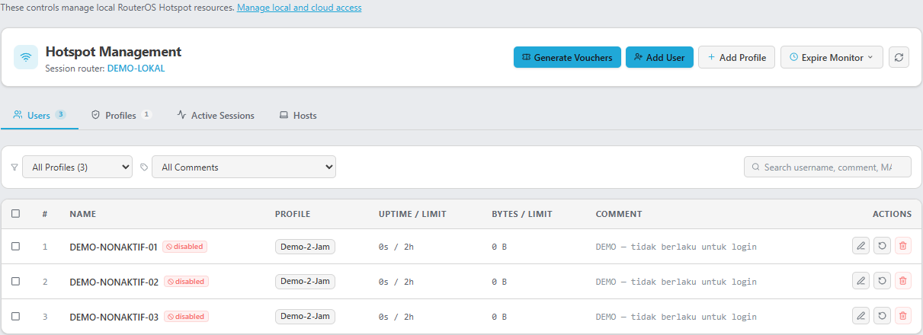Delete user DEMO-NONAKTIF-03 via trash icon
Image resolution: width=923 pixels, height=335 pixels.
903,316
